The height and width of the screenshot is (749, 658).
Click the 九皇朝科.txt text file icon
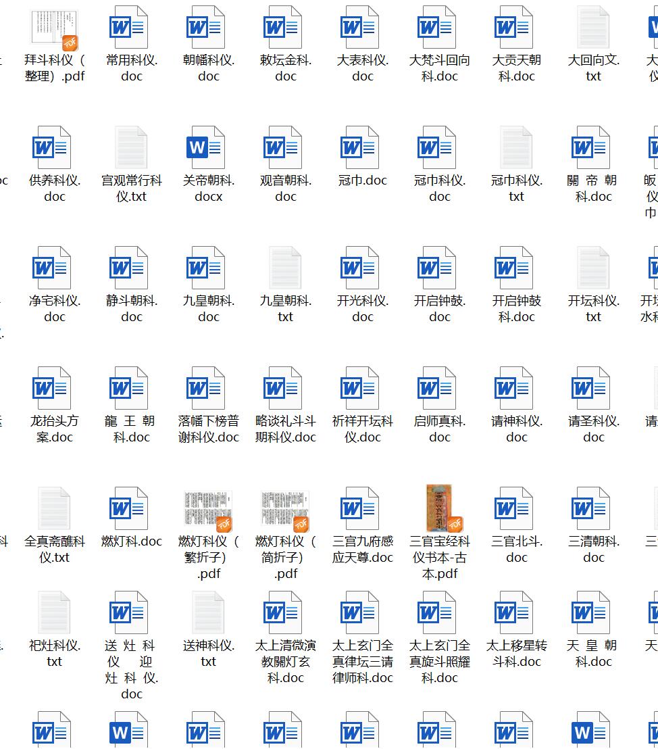[286, 268]
